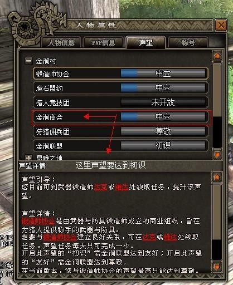233x285 pixels.
Task: Choose the 金涧商会 reputation row
Action: pyautogui.click(x=120, y=117)
